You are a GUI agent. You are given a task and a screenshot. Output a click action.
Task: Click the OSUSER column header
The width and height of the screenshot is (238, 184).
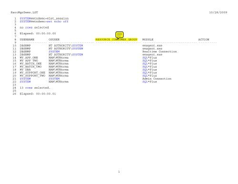[54, 40]
